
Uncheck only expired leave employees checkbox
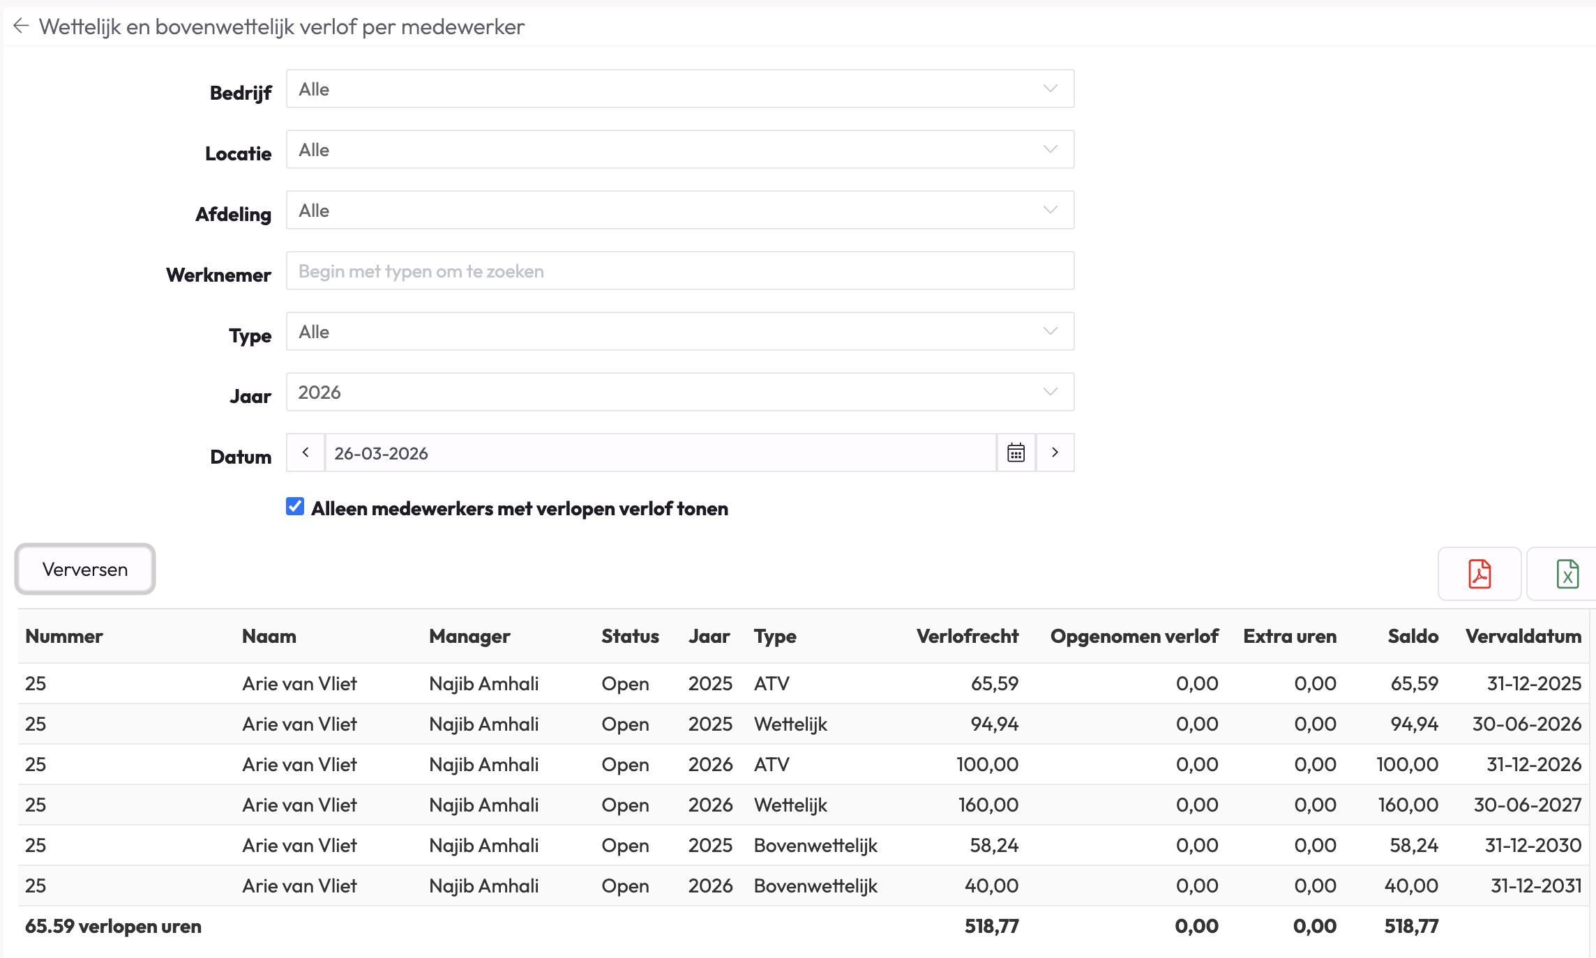(295, 507)
